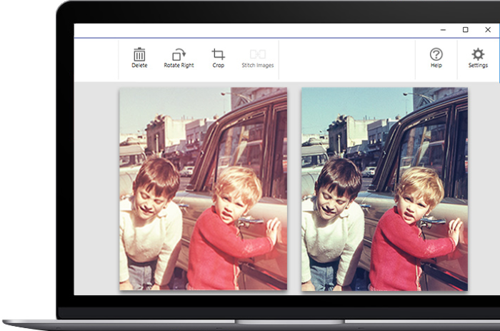Select the color-restored photo on the right
The image size is (500, 331).
[384, 189]
